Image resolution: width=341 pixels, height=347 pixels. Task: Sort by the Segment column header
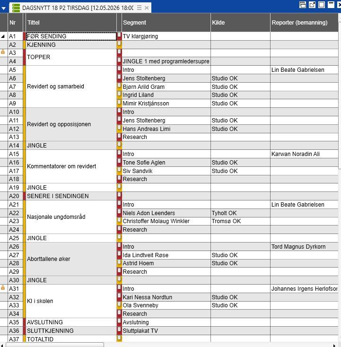[x=166, y=22]
